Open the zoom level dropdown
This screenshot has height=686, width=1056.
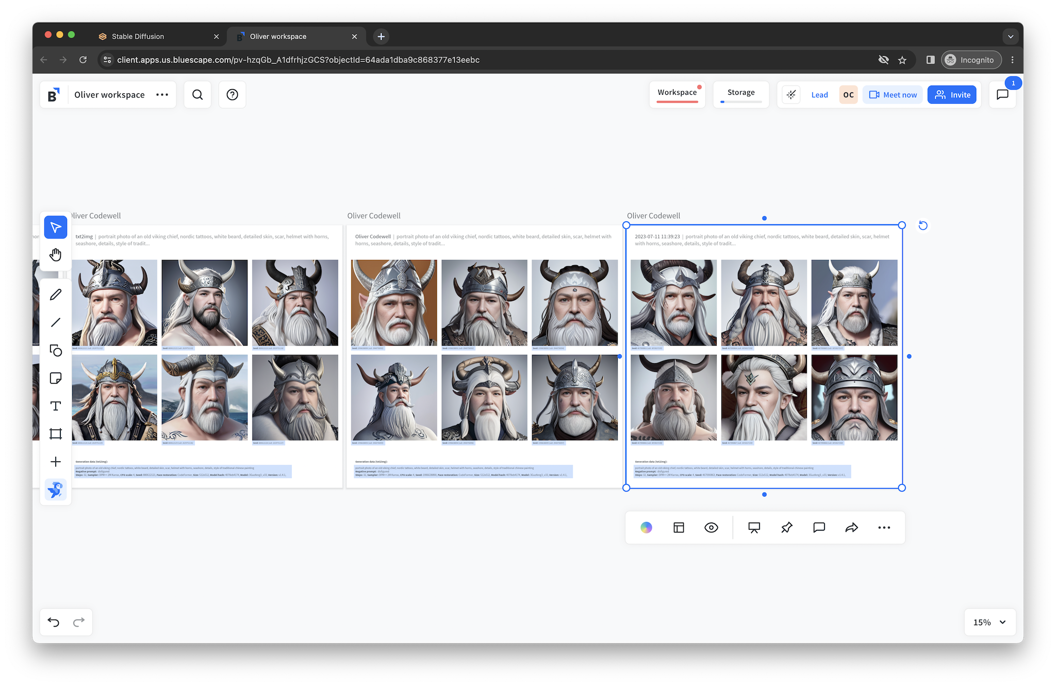click(989, 622)
